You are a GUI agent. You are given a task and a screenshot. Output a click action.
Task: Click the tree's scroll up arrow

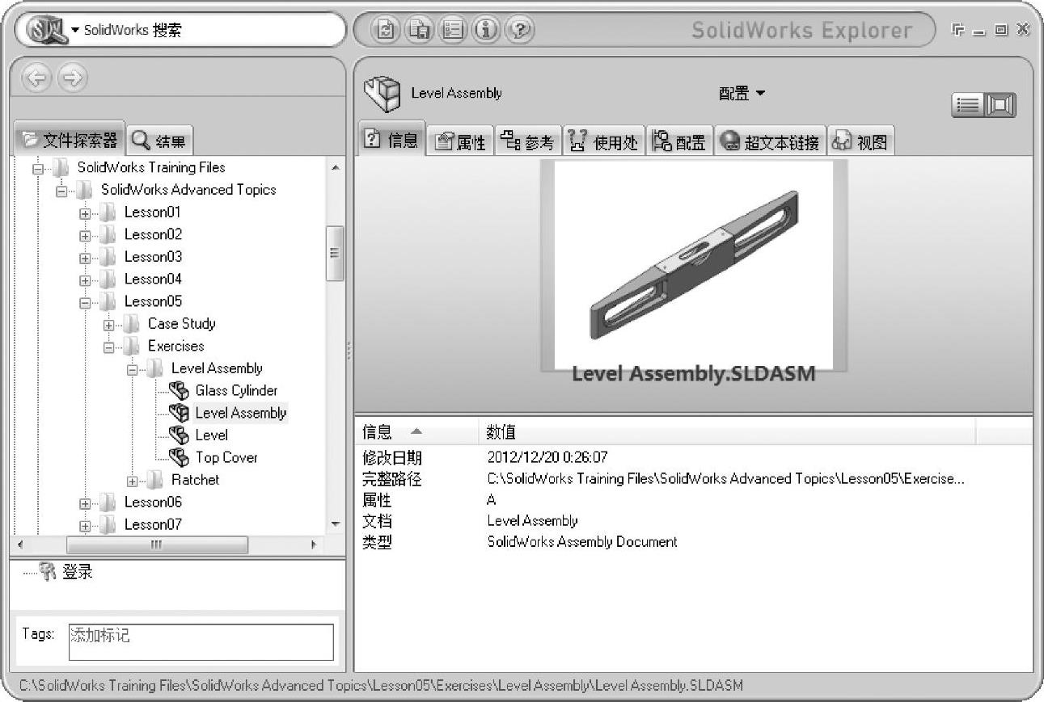click(336, 167)
